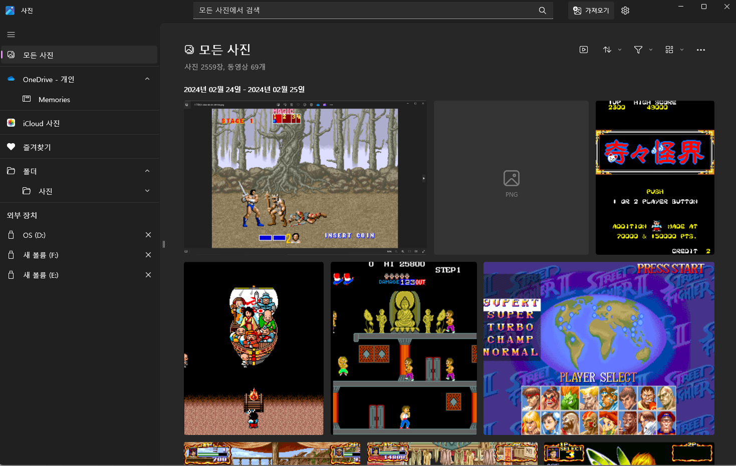736x466 pixels.
Task: Open the blank PNG placeholder thumbnail
Action: coord(511,178)
